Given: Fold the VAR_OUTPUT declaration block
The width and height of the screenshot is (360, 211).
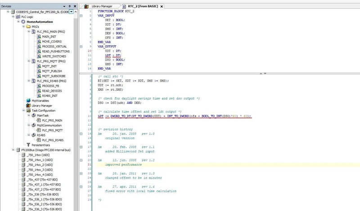Looking at the screenshot, I should [x=81, y=47].
